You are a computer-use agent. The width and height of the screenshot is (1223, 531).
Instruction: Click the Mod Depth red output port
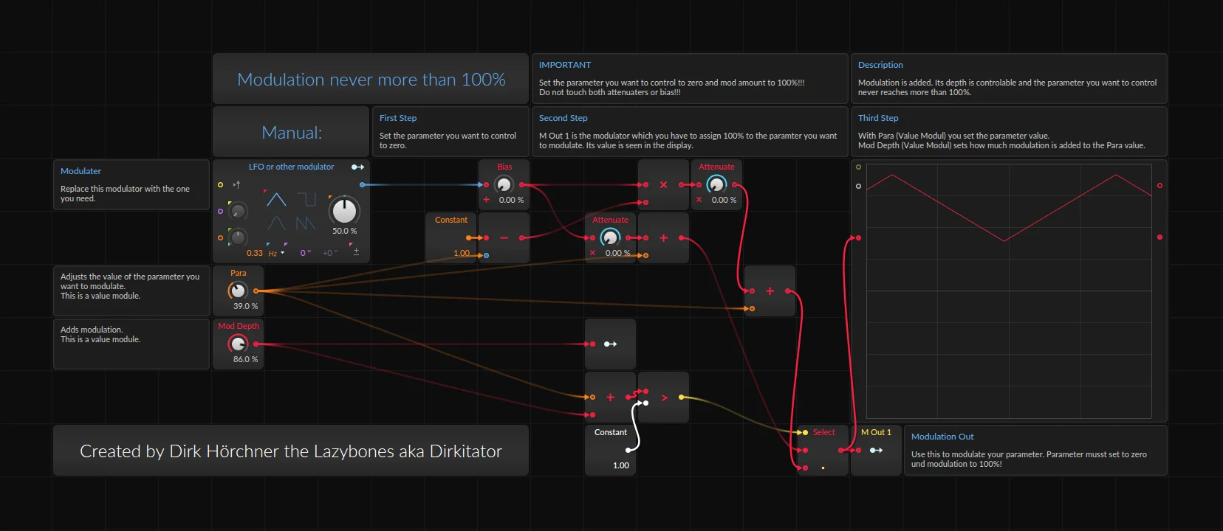[256, 344]
